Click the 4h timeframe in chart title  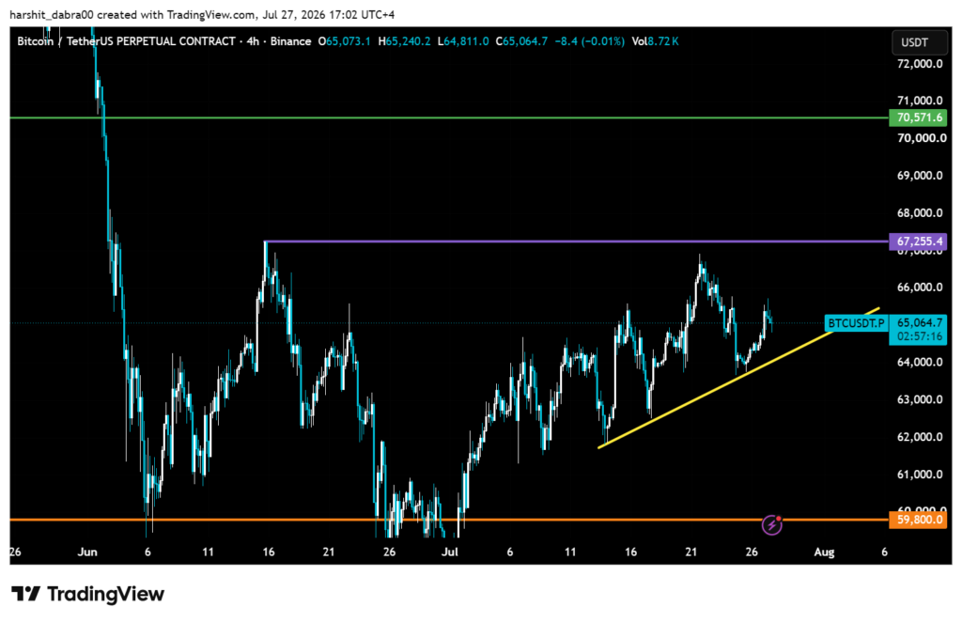coord(253,41)
